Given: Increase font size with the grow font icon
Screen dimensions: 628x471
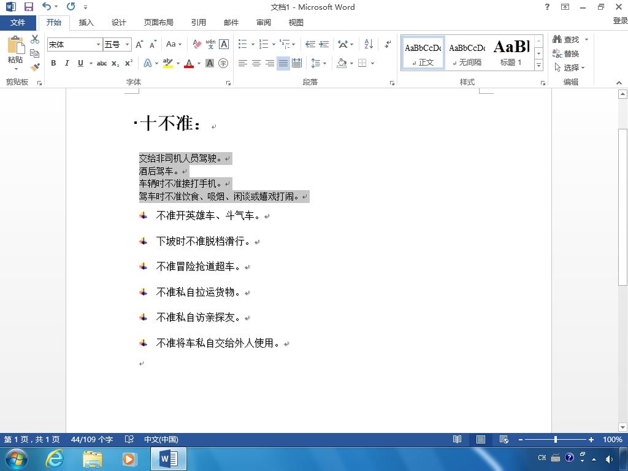Looking at the screenshot, I should click(139, 44).
